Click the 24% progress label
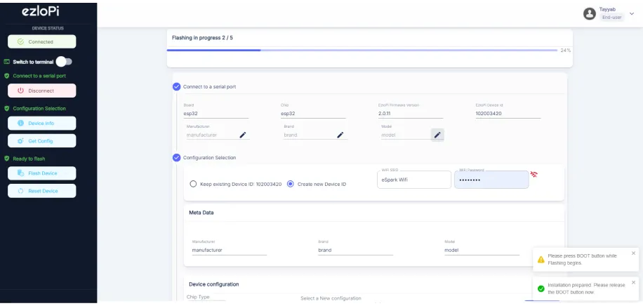 (566, 51)
